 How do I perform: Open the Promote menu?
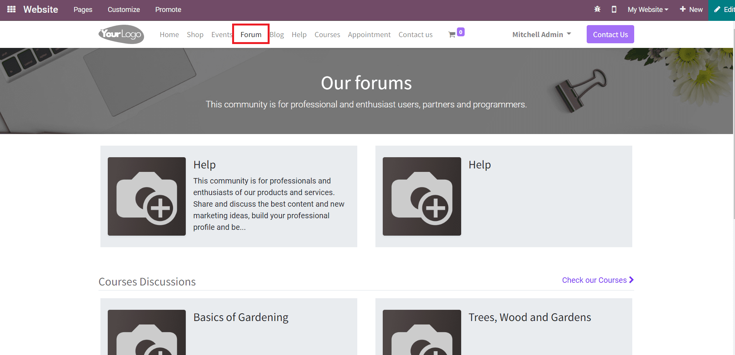168,9
